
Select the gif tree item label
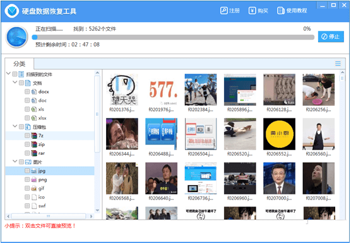click(x=41, y=189)
